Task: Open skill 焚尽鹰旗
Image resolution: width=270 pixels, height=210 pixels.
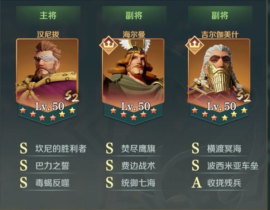Action: tap(131, 149)
